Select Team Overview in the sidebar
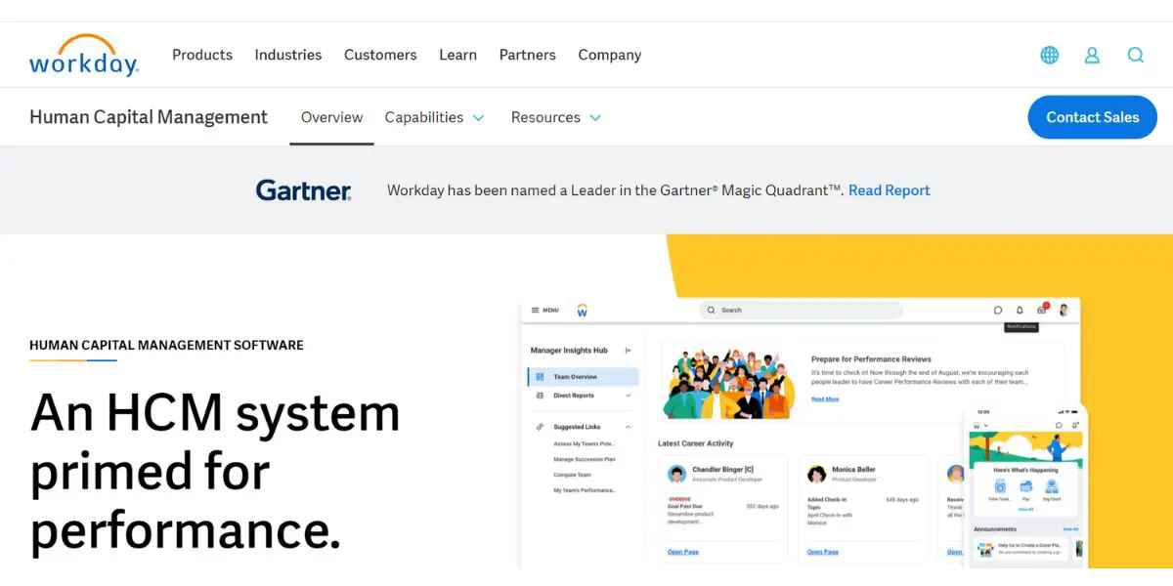The height and width of the screenshot is (586, 1173). pyautogui.click(x=583, y=377)
